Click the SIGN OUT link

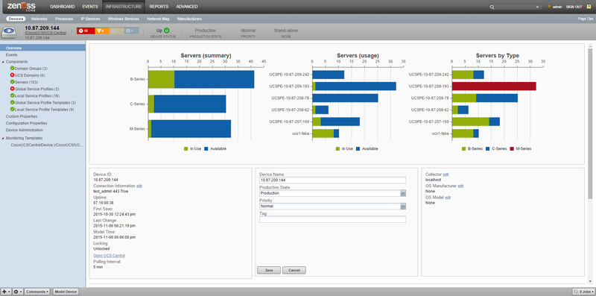point(574,7)
